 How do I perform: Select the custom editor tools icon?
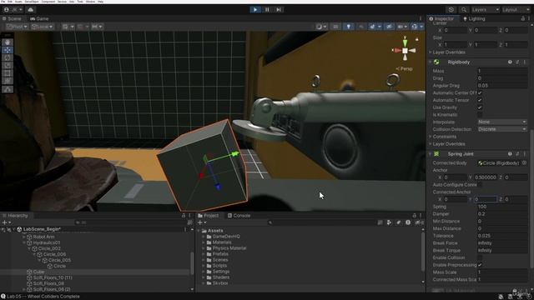(x=8, y=89)
